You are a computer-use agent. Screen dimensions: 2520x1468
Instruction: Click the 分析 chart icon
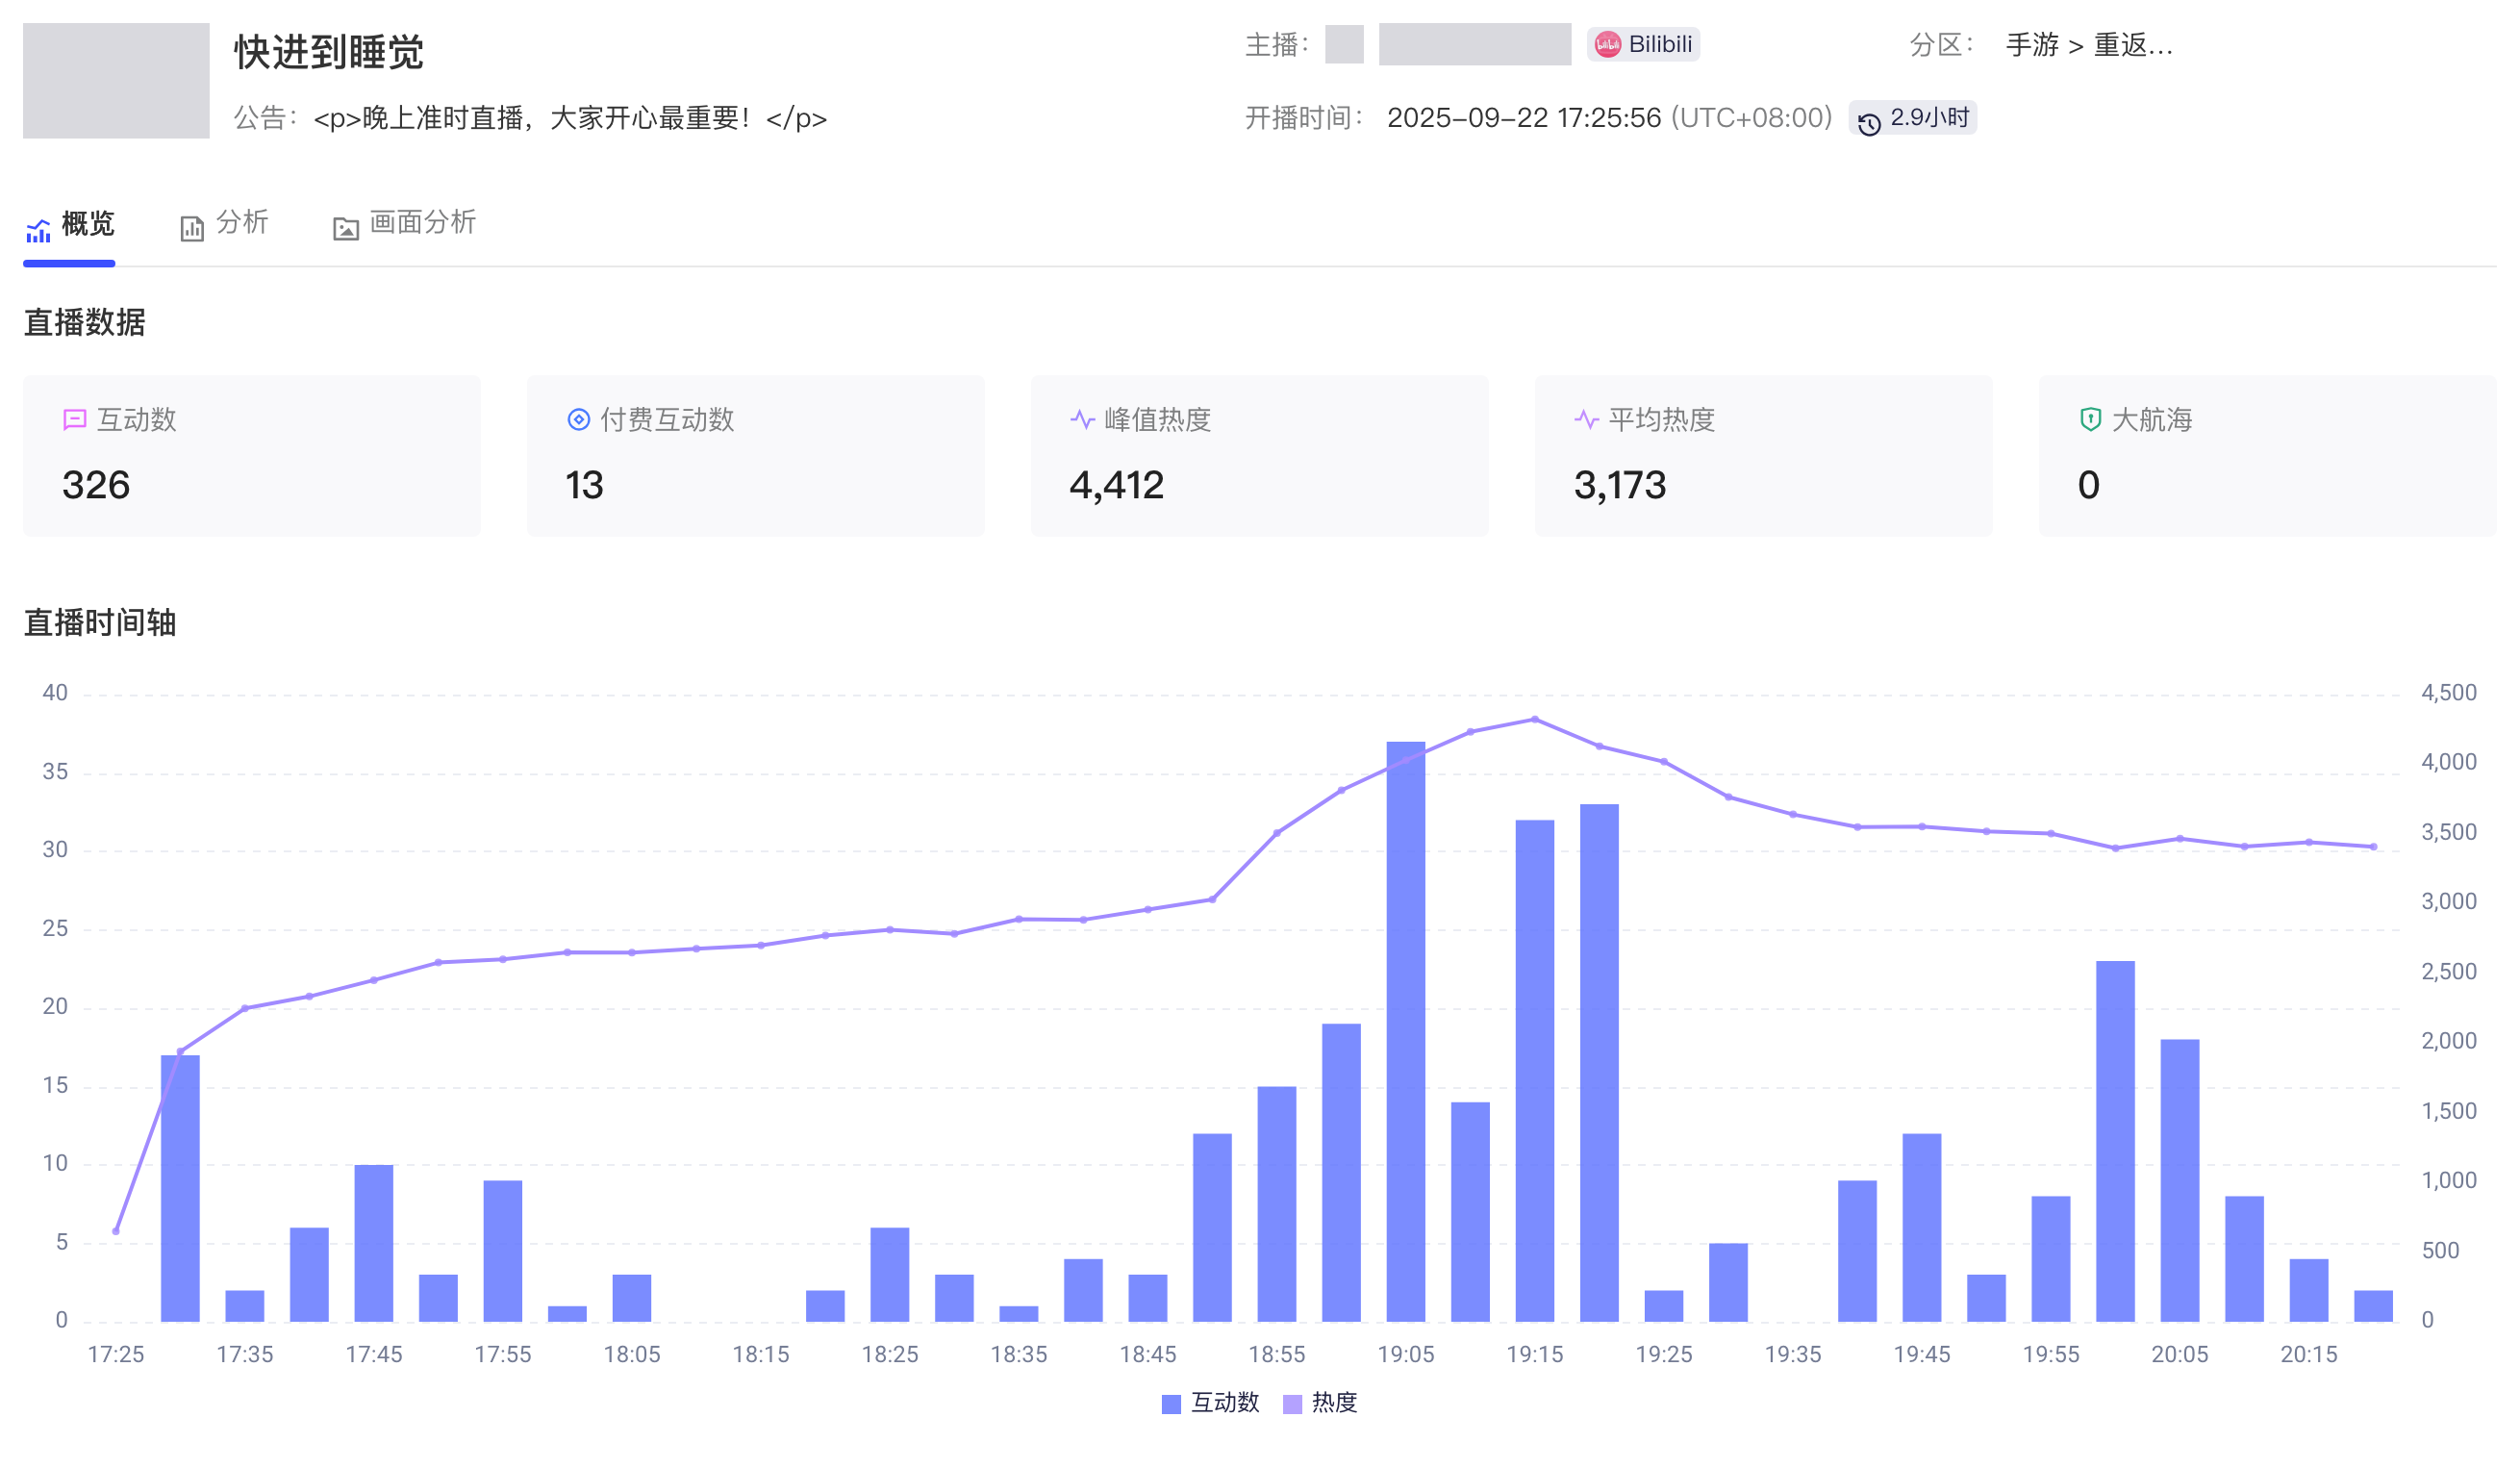pos(192,229)
